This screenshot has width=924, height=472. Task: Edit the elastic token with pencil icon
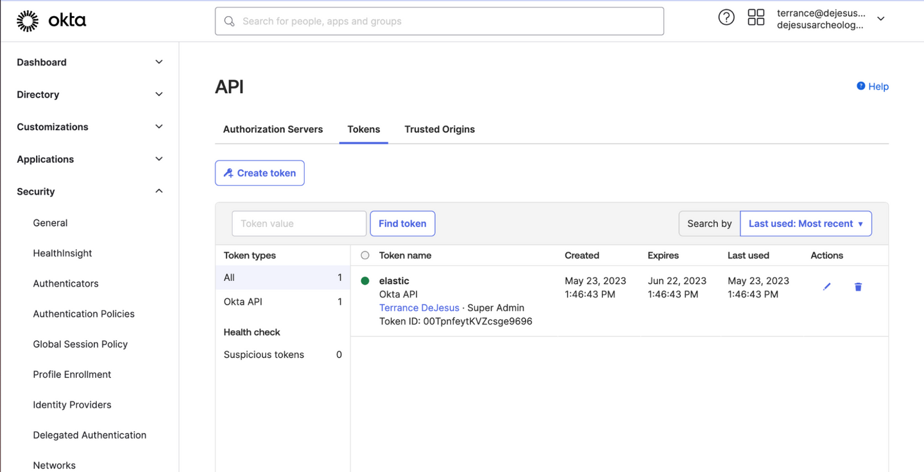click(x=826, y=287)
